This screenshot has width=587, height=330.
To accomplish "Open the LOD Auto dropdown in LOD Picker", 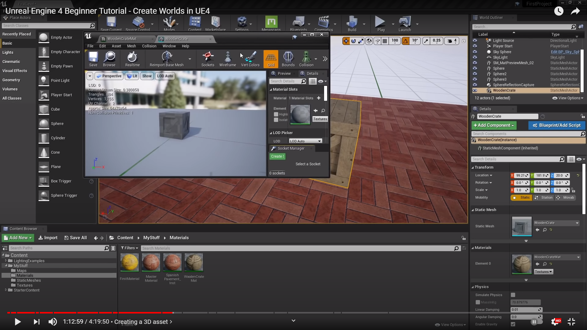I will click(x=305, y=141).
